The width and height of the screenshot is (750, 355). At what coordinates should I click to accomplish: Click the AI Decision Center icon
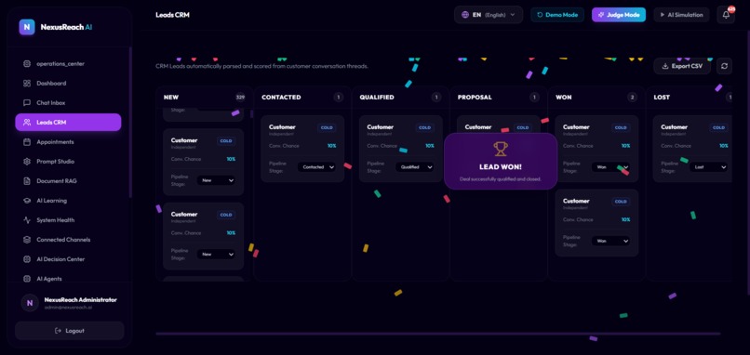pos(27,259)
